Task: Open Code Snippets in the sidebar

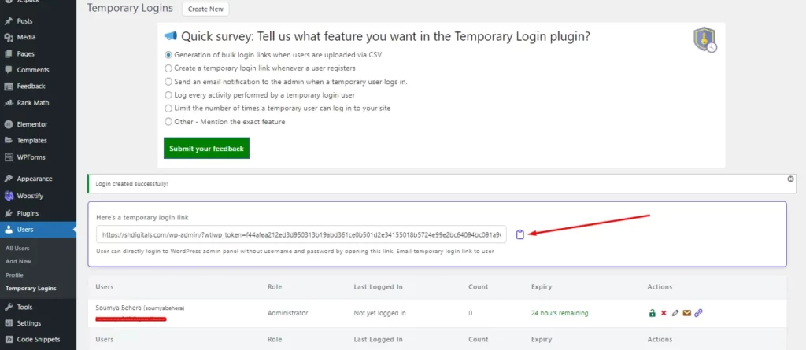Action: pyautogui.click(x=38, y=339)
